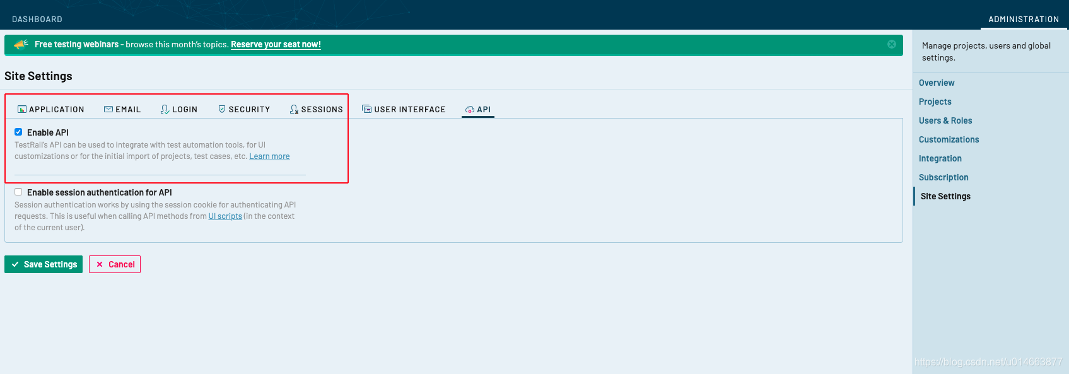Viewport: 1069px width, 374px height.
Task: Open Overview in sidebar
Action: click(937, 83)
